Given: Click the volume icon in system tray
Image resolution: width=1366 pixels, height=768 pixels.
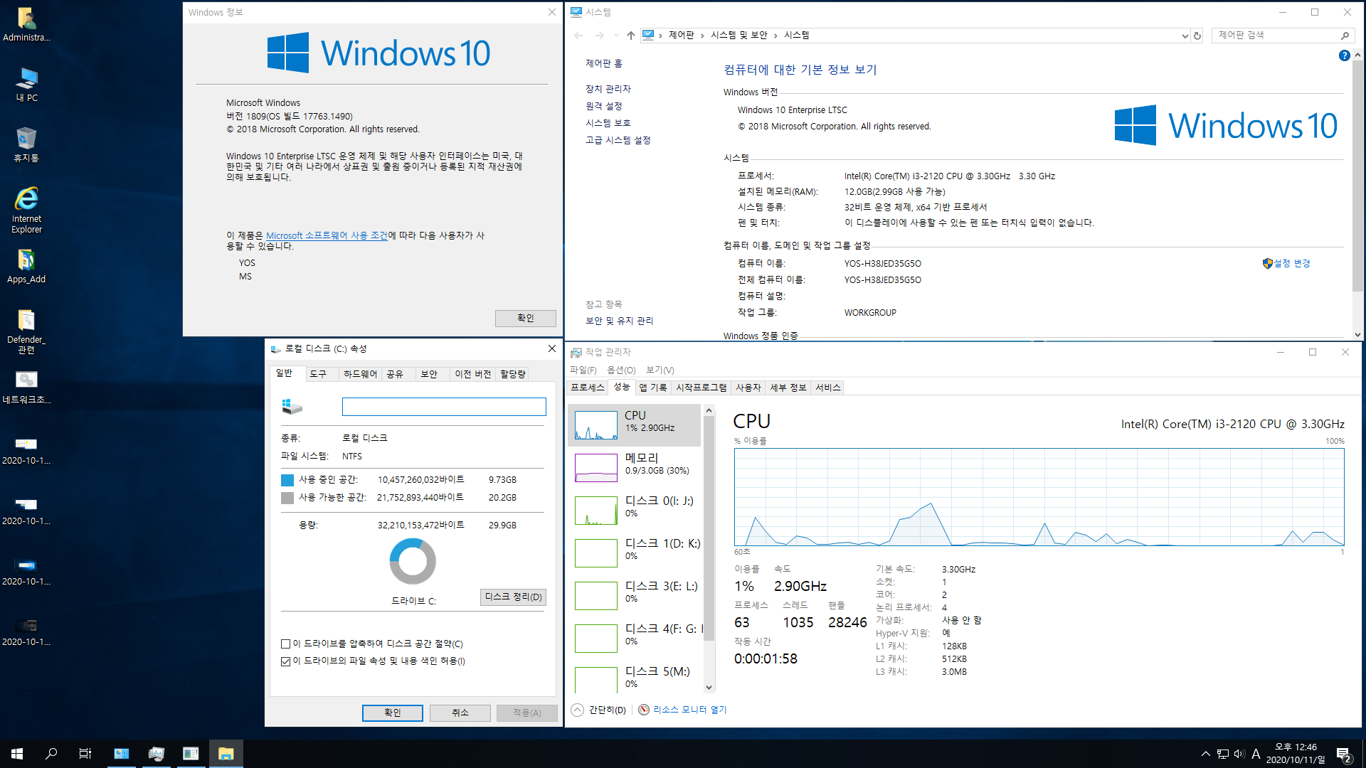Looking at the screenshot, I should pyautogui.click(x=1239, y=754).
